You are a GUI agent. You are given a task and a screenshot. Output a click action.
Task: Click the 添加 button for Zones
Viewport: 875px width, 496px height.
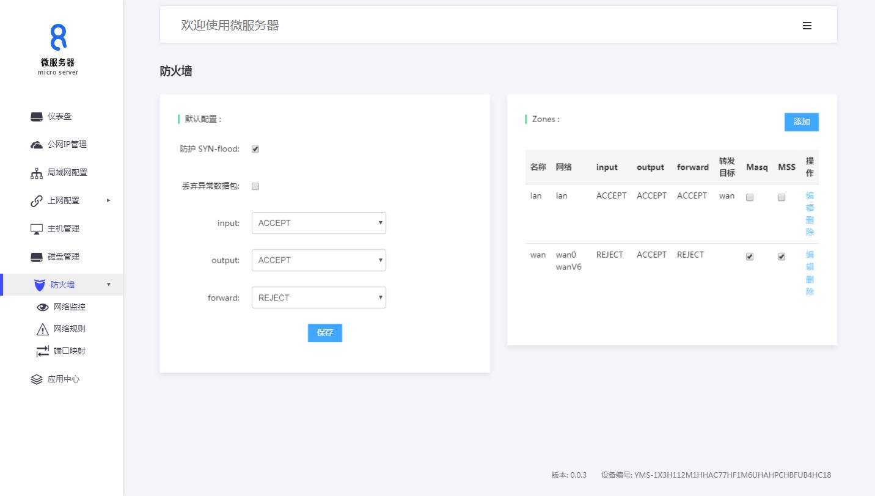801,122
